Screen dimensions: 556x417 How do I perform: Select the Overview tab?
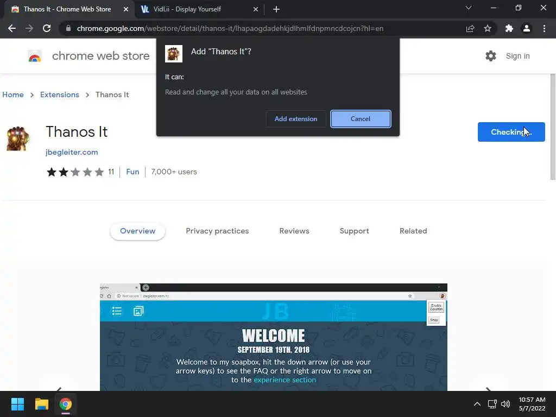click(x=137, y=231)
